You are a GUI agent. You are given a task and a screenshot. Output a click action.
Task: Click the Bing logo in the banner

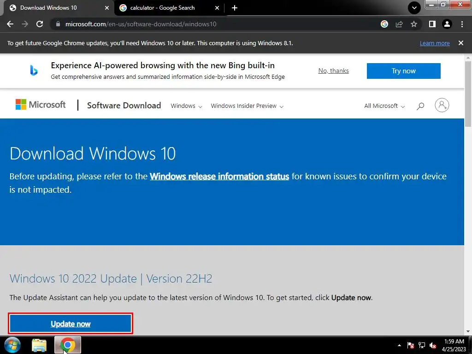point(34,71)
